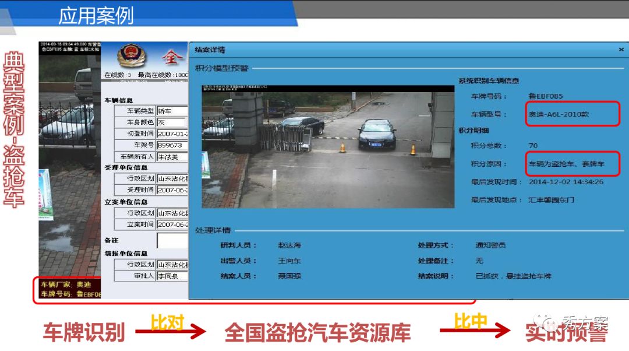The image size is (629, 351).
Task: Click vertical heading 典型案例-盗抢车
Action: click(x=13, y=129)
